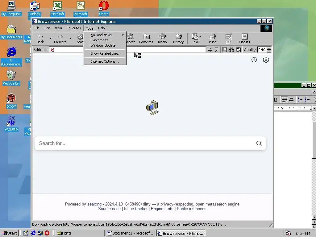
Task: Open the Search toolbar button
Action: point(131,39)
